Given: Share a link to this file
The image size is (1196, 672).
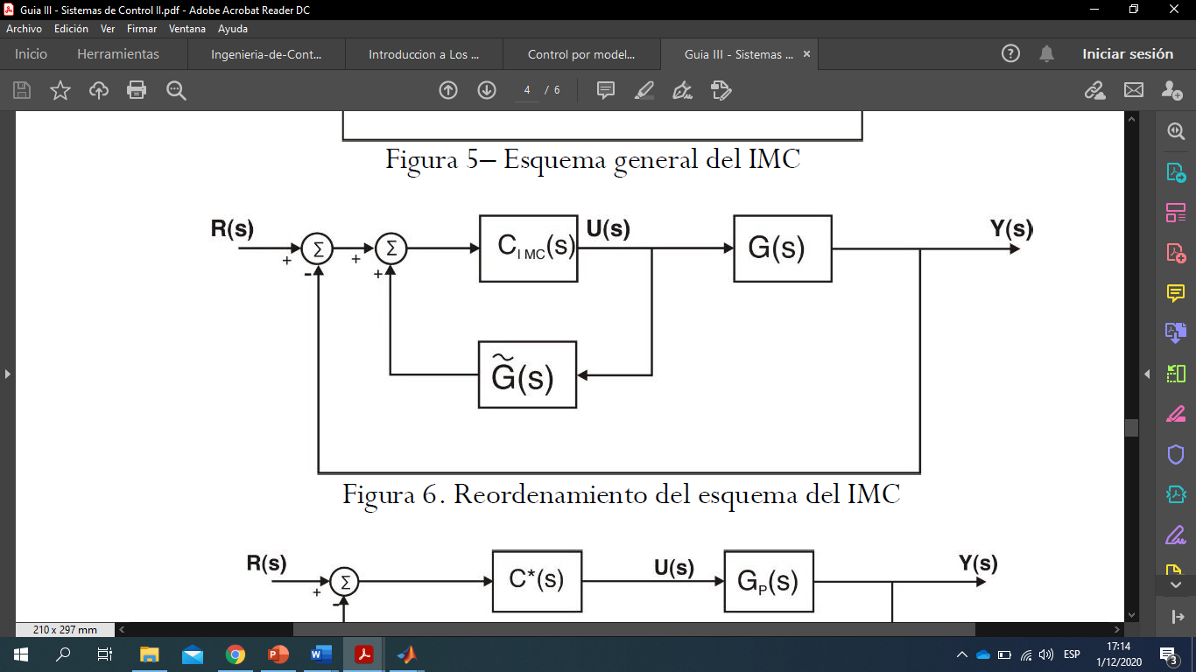Looking at the screenshot, I should click(1094, 90).
